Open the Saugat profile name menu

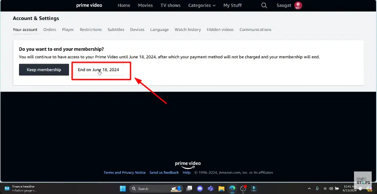pos(284,5)
